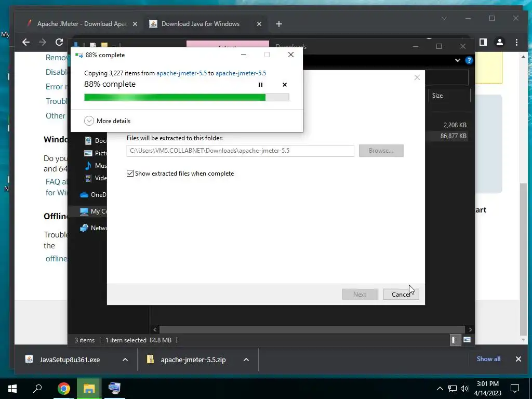This screenshot has height=399, width=532.
Task: Open the notification center icon
Action: tap(515, 389)
